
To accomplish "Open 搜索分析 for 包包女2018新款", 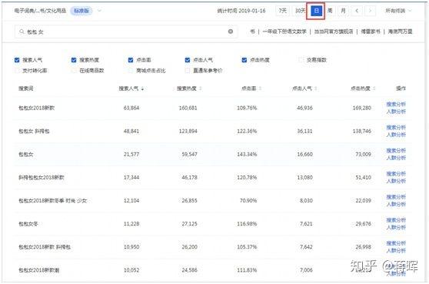I will [x=396, y=104].
